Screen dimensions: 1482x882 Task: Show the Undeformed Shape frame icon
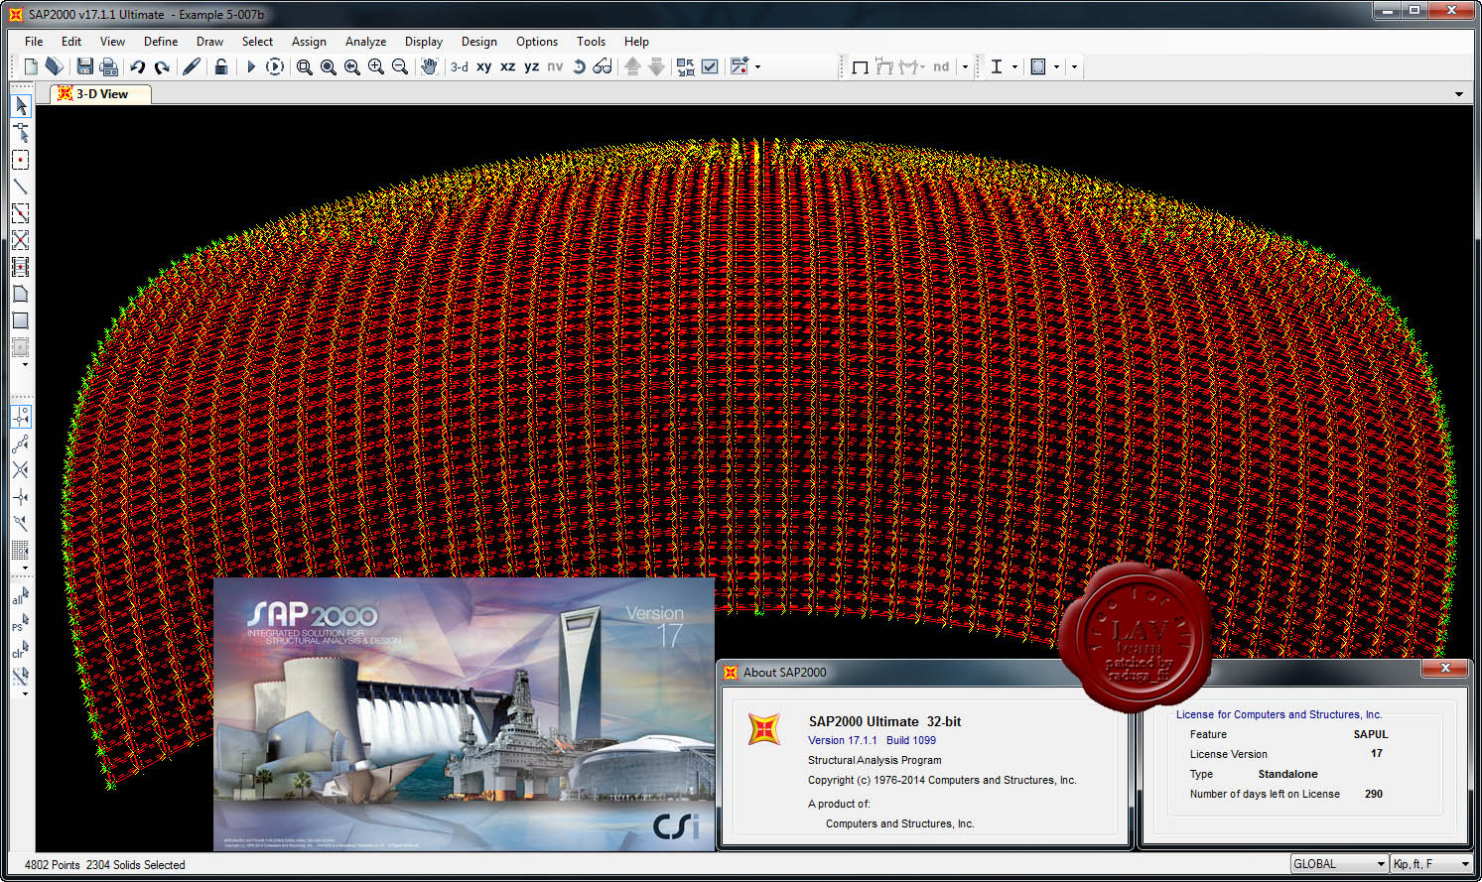point(861,66)
